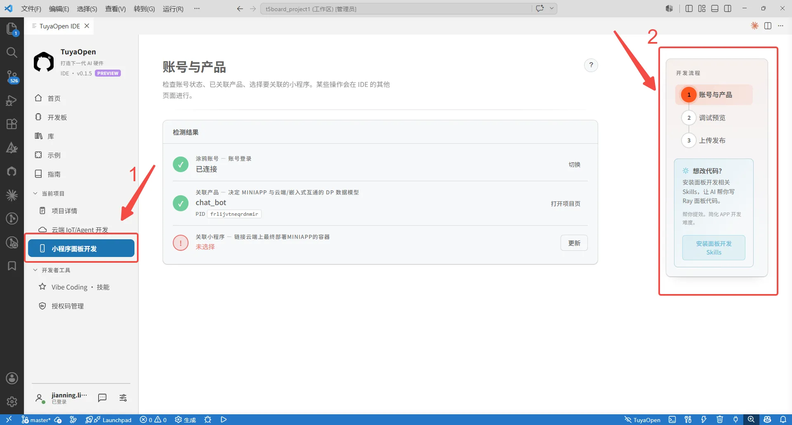Click the 切换 account link
Image resolution: width=792 pixels, height=425 pixels.
coord(575,164)
